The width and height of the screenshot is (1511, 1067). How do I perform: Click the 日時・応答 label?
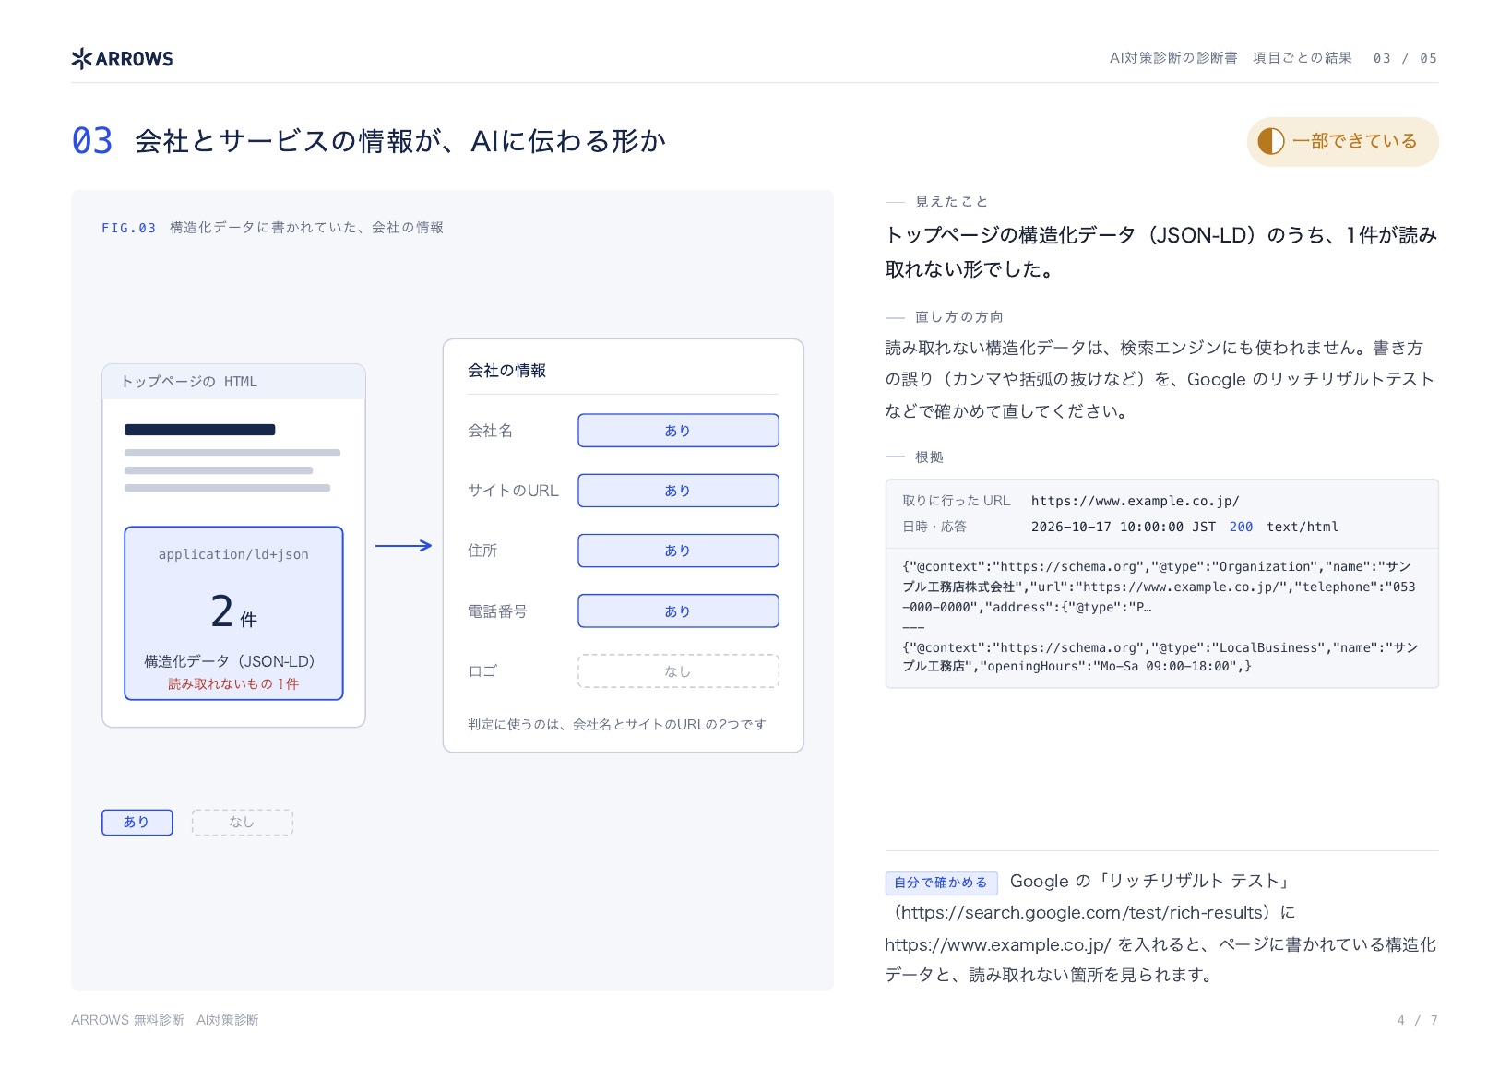(x=934, y=527)
